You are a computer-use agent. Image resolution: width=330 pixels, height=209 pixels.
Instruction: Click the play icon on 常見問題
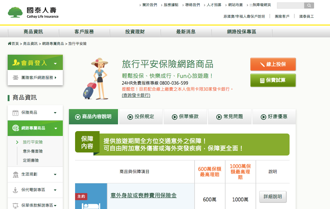coord(219,117)
